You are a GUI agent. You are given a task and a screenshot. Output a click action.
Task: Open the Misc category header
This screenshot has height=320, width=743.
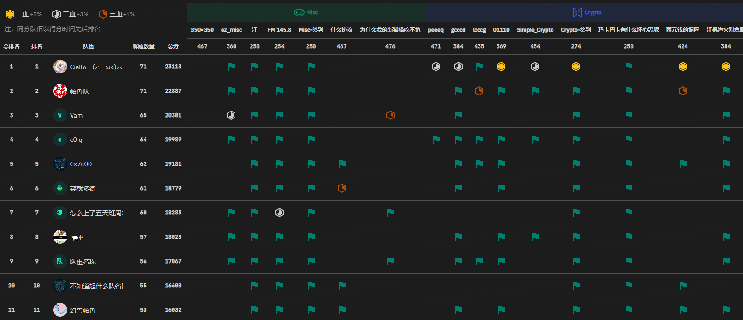[x=306, y=12]
